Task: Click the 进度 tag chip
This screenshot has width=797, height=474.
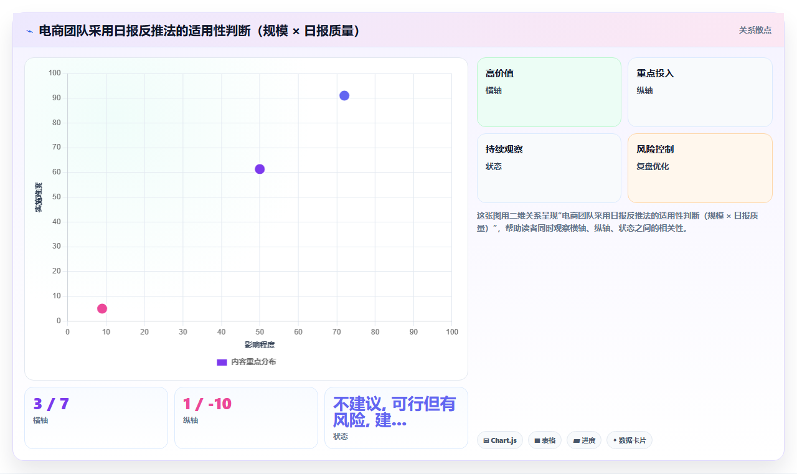Action: 584,440
